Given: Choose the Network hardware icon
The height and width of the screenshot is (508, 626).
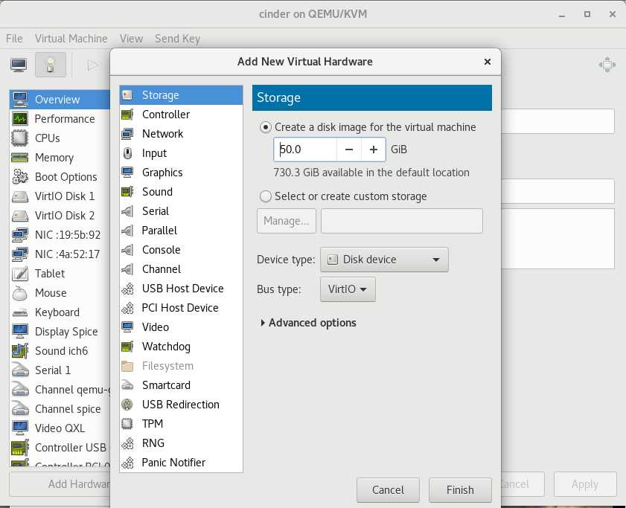Looking at the screenshot, I should [x=128, y=134].
